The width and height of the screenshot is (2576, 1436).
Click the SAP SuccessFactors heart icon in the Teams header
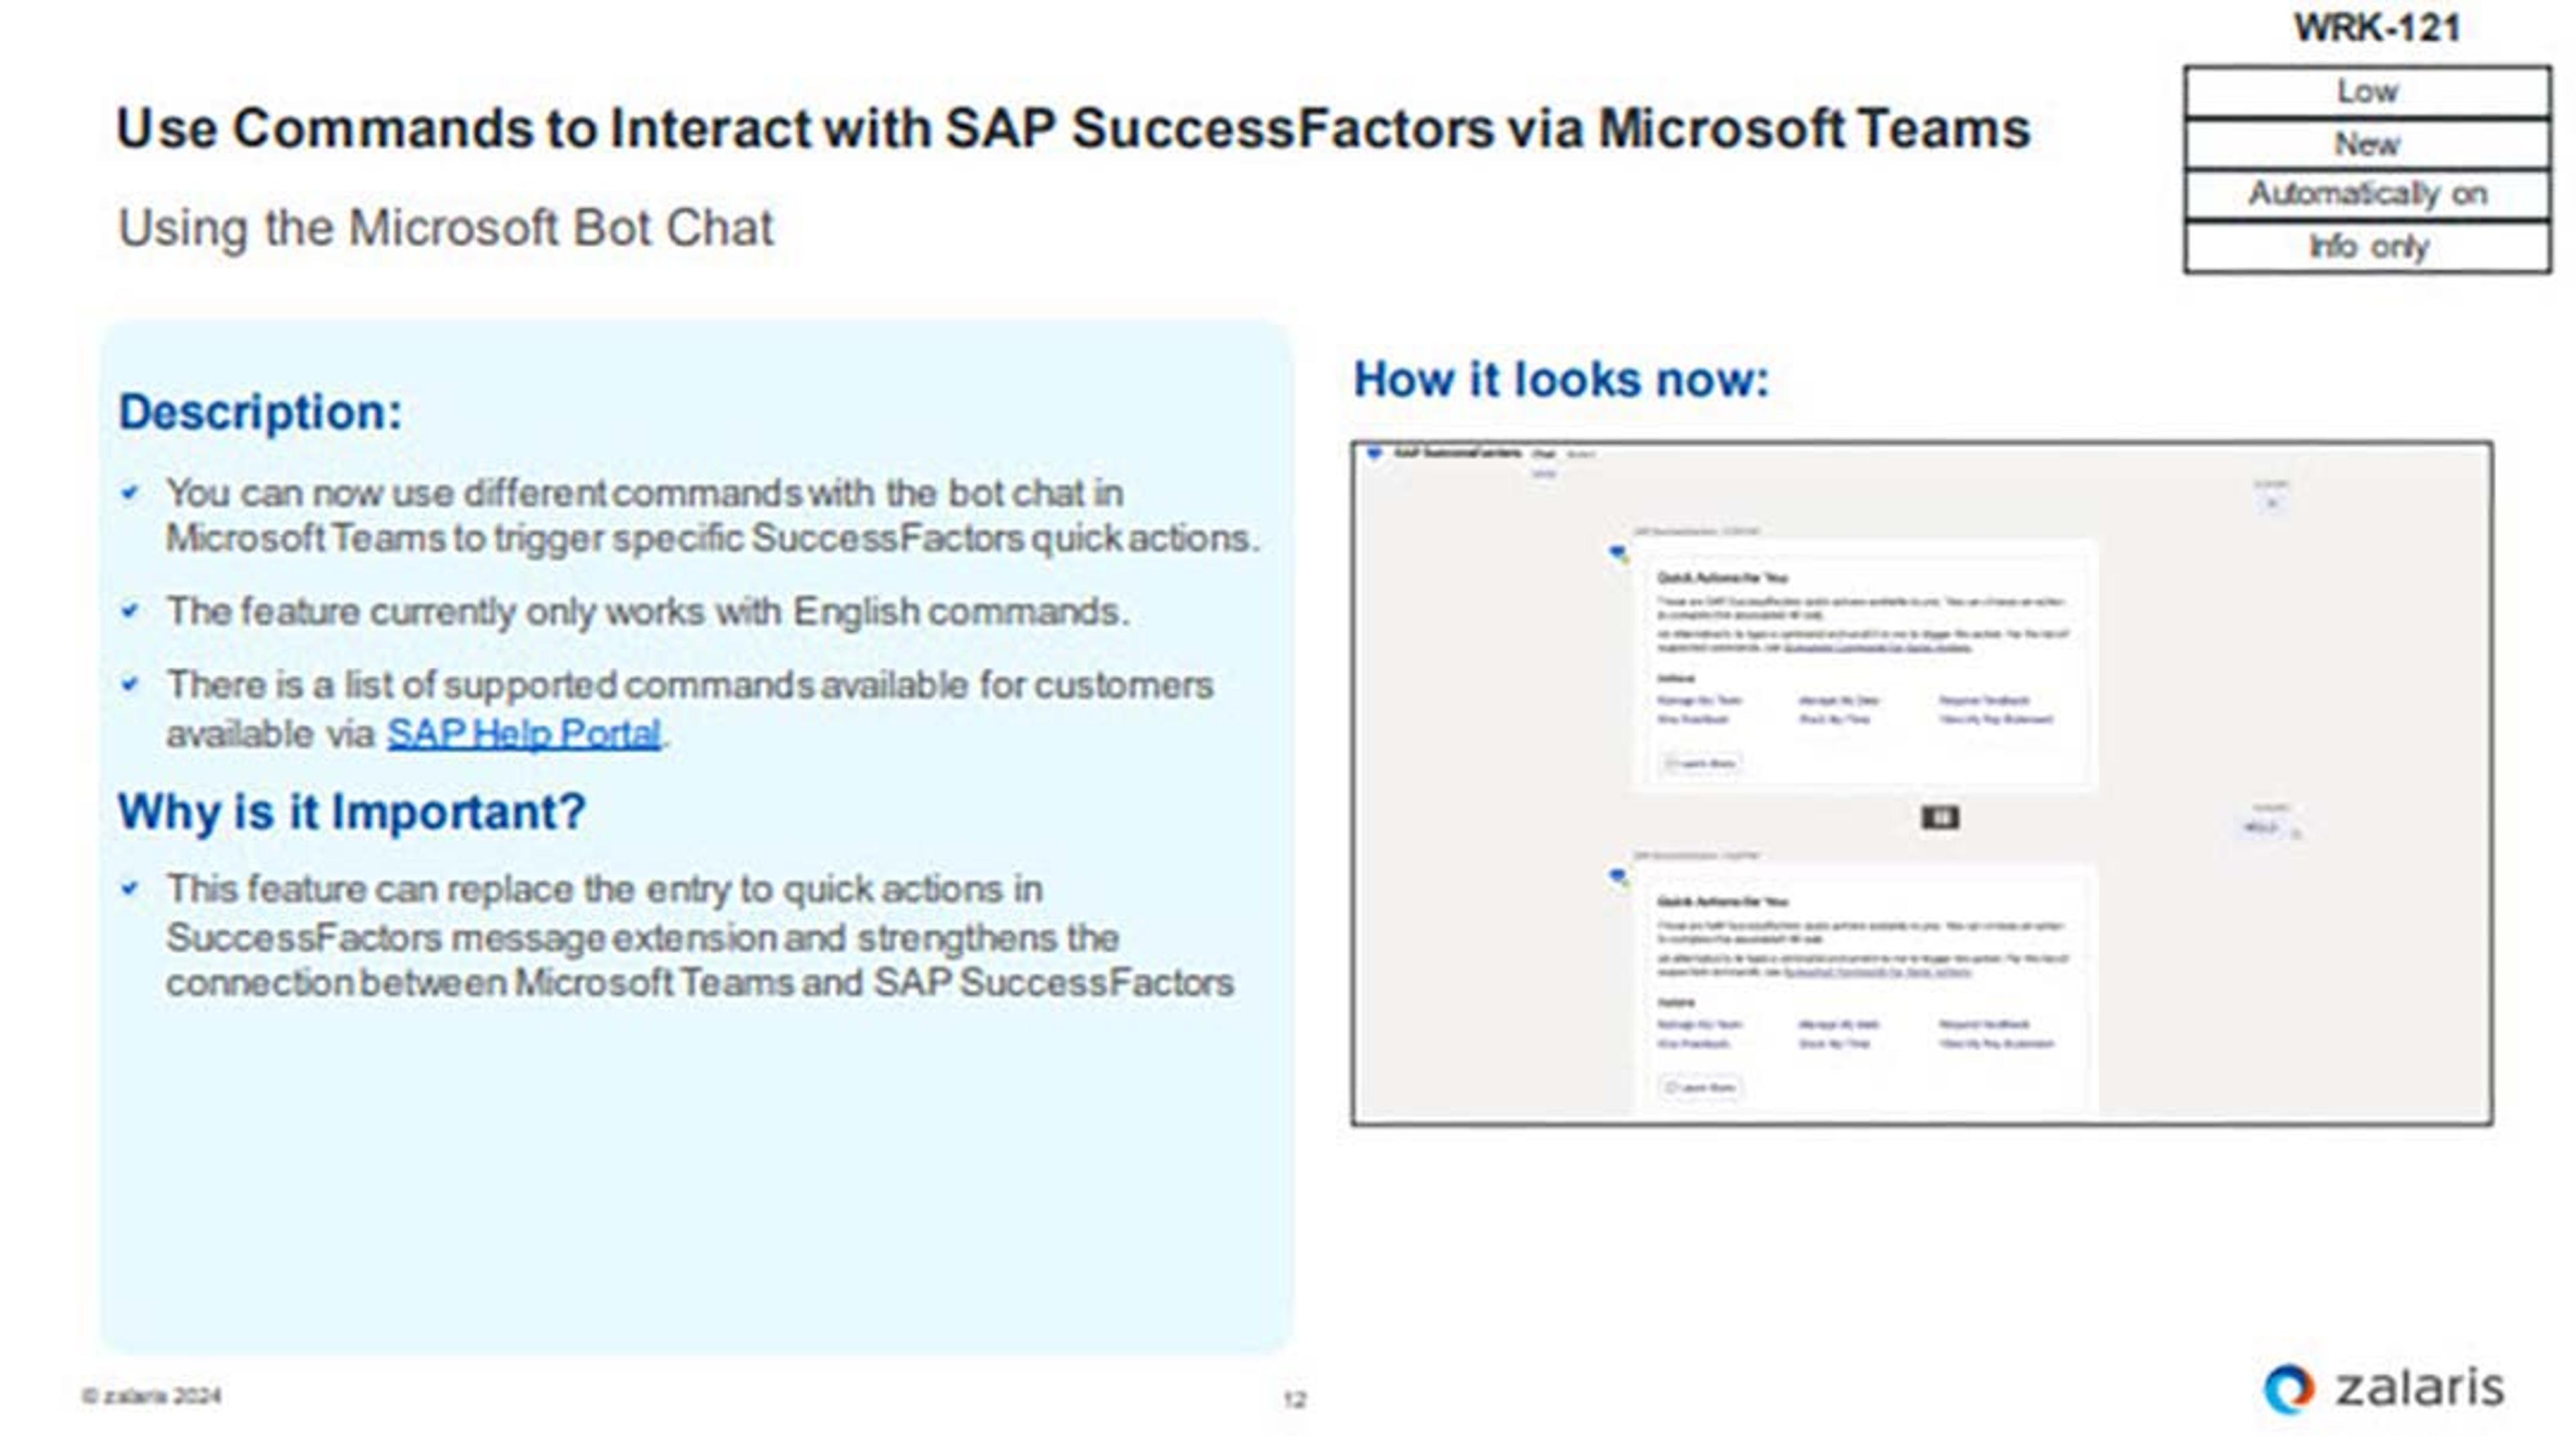click(x=1375, y=454)
